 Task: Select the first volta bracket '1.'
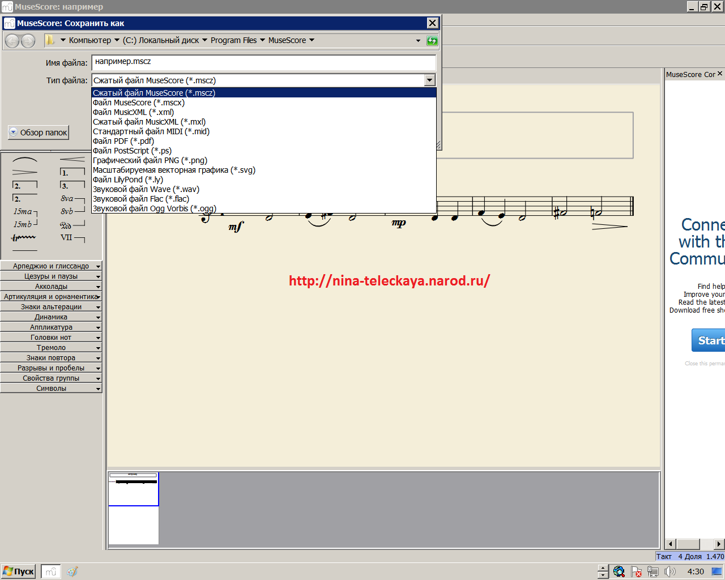point(72,172)
